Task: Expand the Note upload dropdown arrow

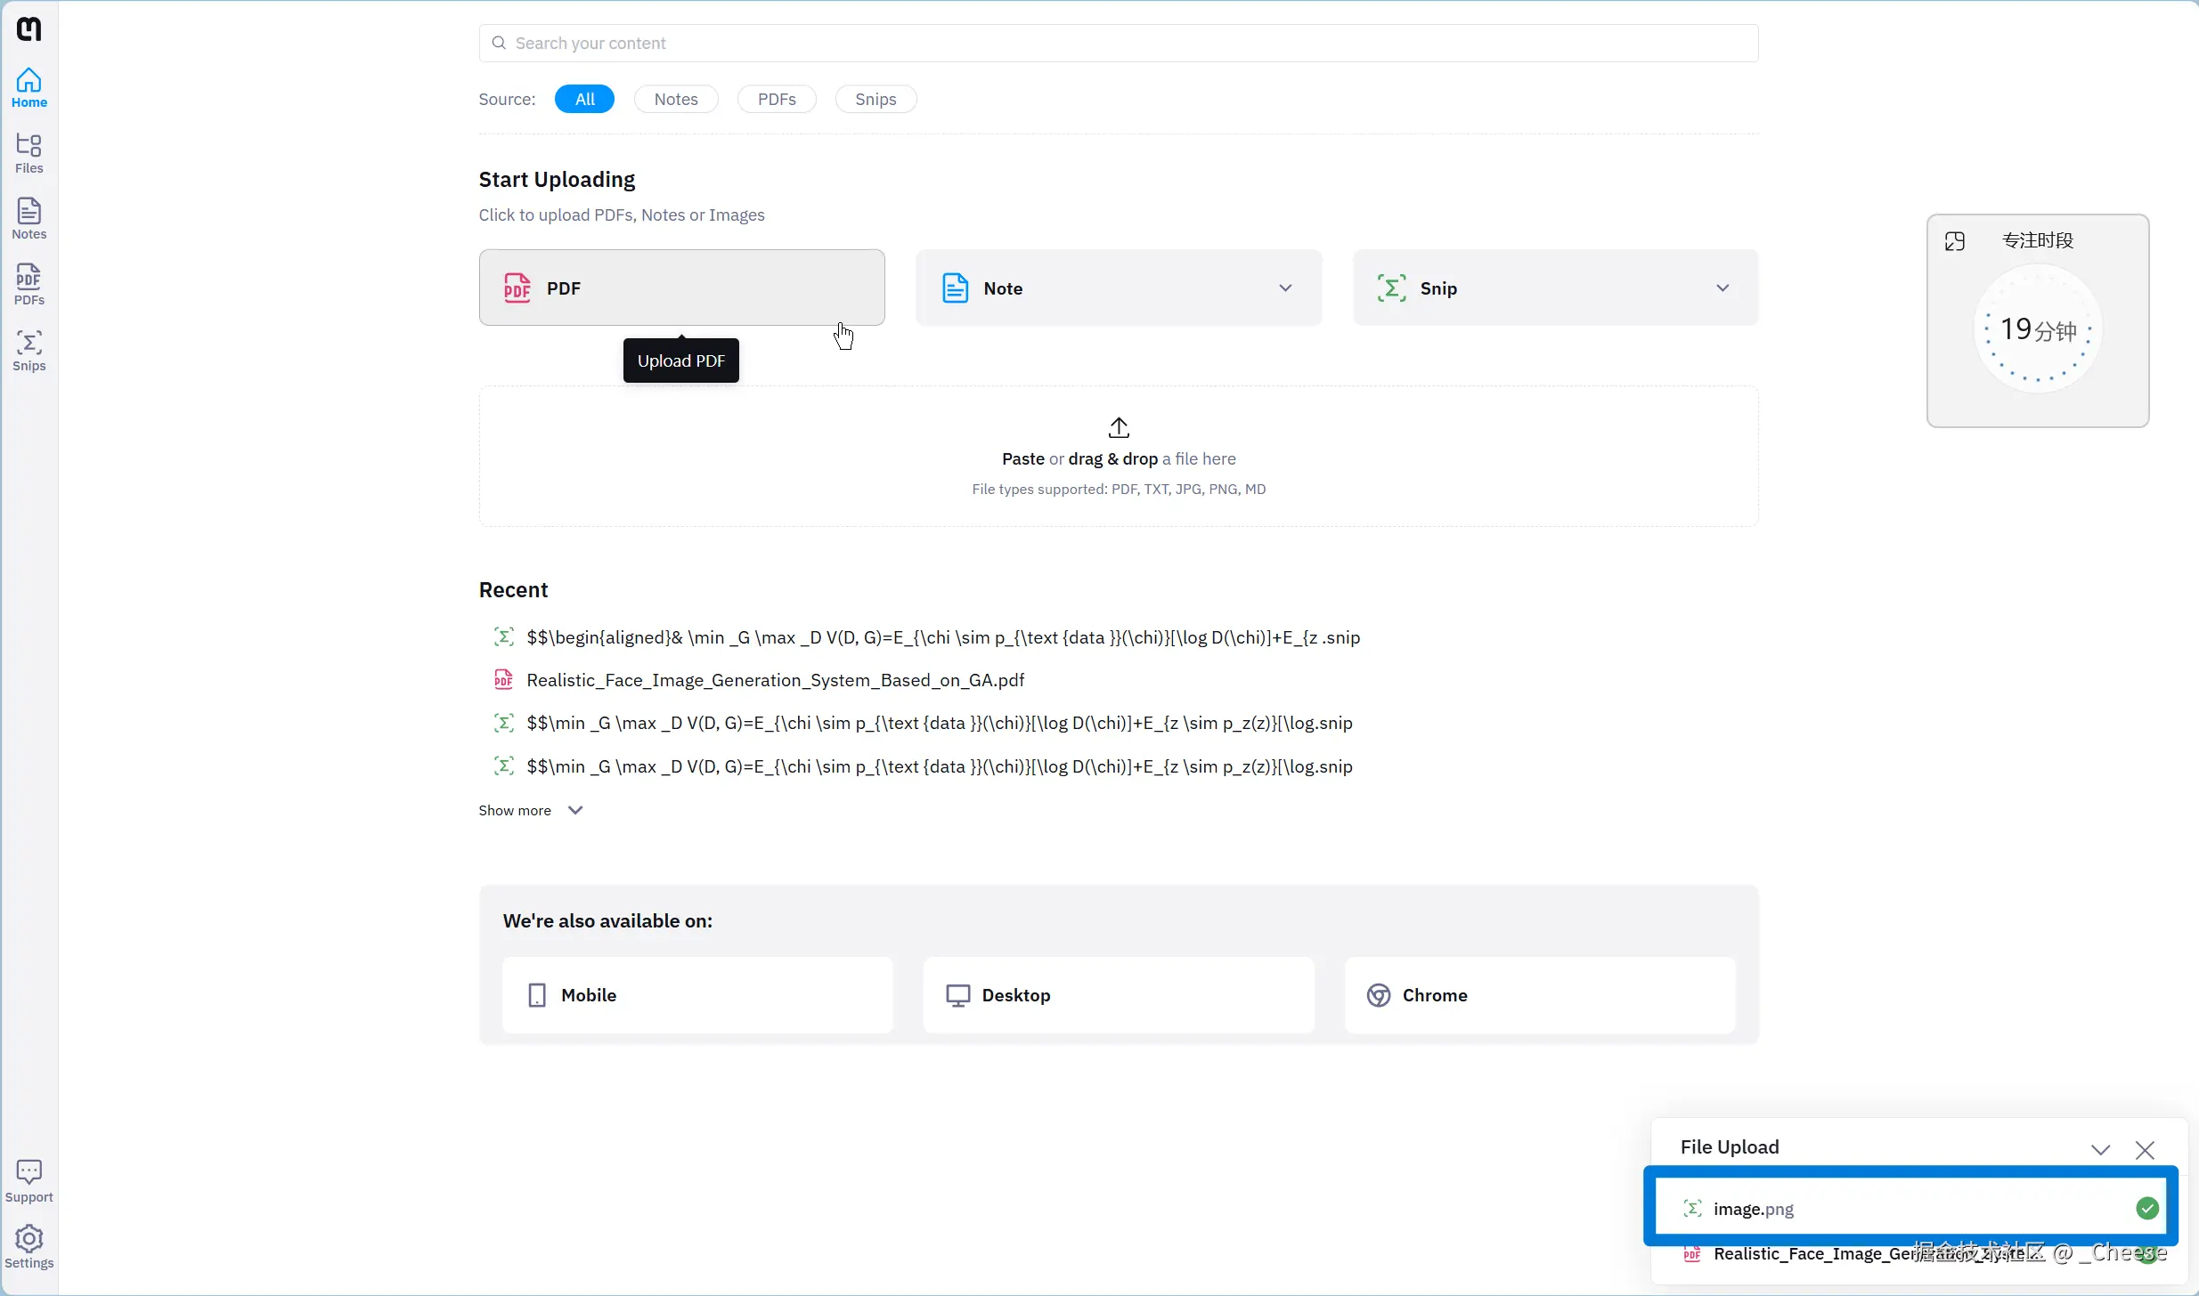Action: 1285,288
